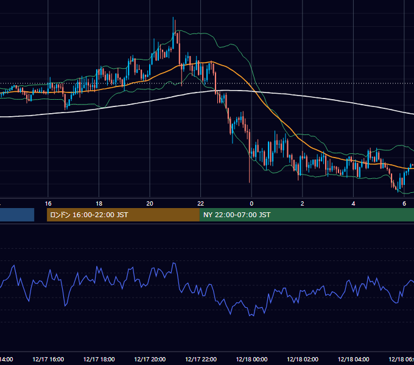Click the 12/17 20:00 time label
The height and width of the screenshot is (365, 414).
coord(150,359)
